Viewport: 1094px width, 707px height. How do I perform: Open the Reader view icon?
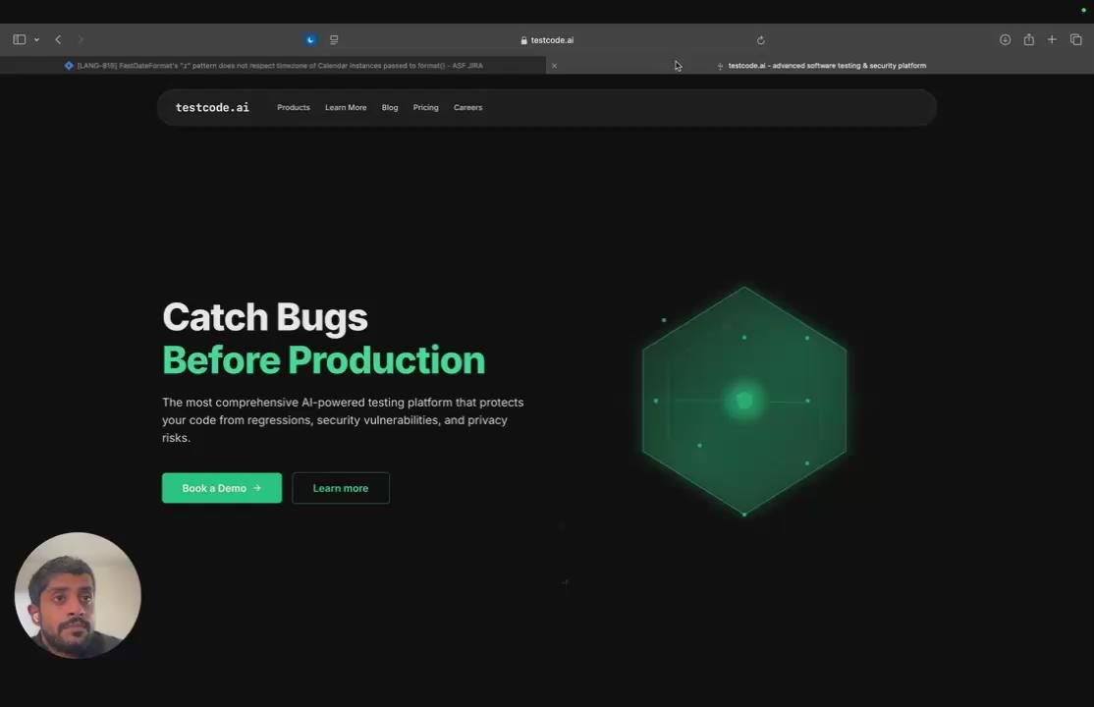point(334,40)
